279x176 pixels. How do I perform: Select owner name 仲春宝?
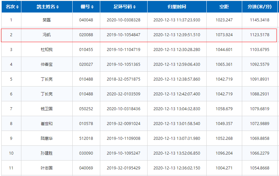click(47, 64)
